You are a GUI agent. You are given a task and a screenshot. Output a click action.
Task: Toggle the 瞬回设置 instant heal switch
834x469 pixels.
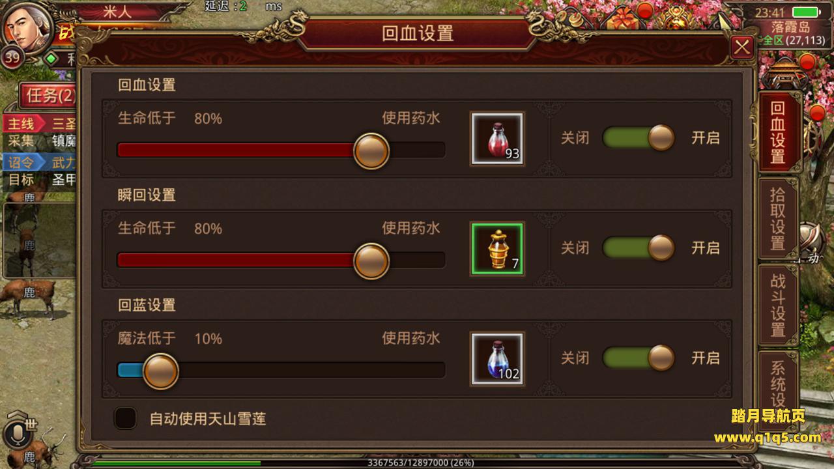click(x=639, y=248)
